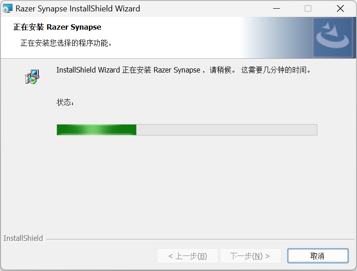Click the 状态 status label
Screen dimensions: 357x271
(65, 102)
